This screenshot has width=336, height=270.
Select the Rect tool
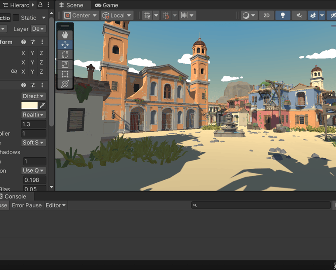pyautogui.click(x=65, y=74)
